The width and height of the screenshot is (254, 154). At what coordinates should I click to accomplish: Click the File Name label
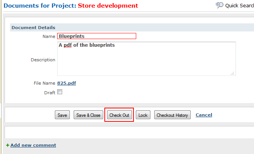click(45, 83)
